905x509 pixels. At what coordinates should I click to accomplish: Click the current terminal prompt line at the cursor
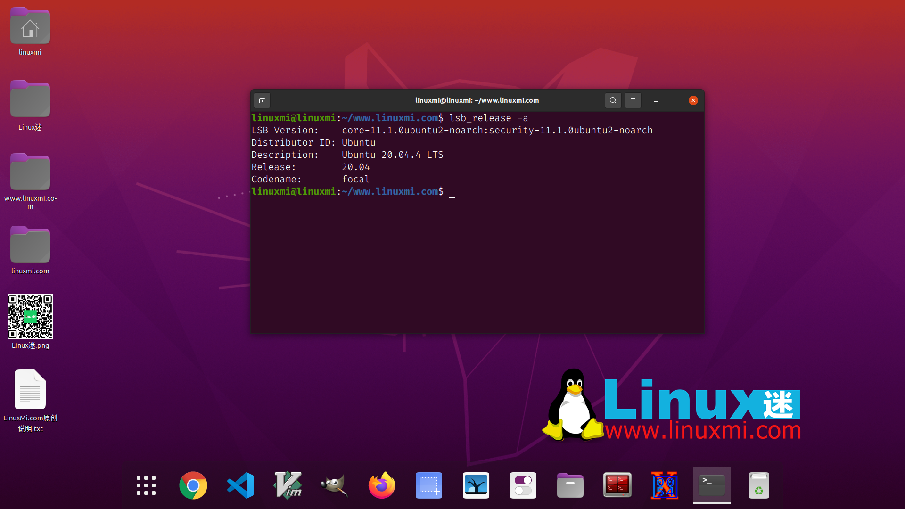pos(353,191)
